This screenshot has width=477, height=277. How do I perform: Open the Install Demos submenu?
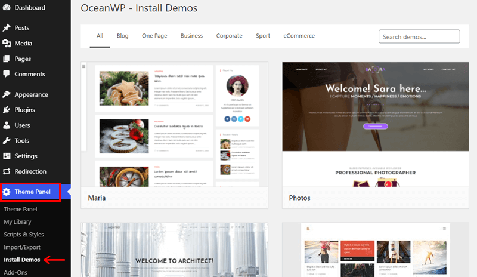tap(22, 260)
